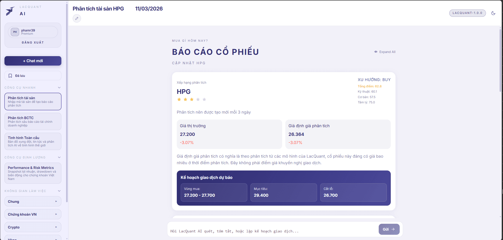This screenshot has width=503, height=240.
Task: Click the PH user avatar badge
Action: 15,32
